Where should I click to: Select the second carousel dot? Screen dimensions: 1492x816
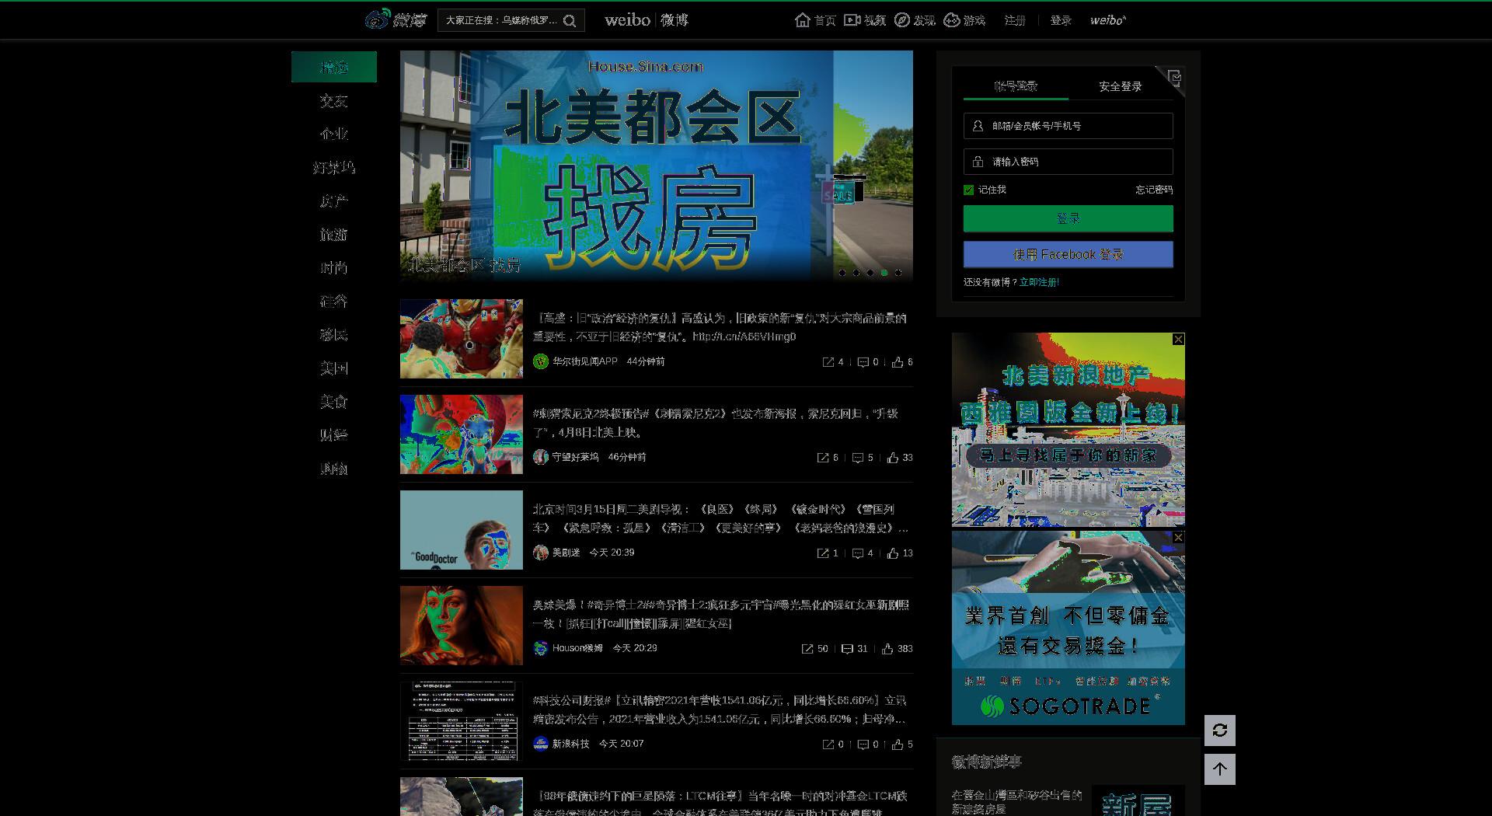pos(856,273)
